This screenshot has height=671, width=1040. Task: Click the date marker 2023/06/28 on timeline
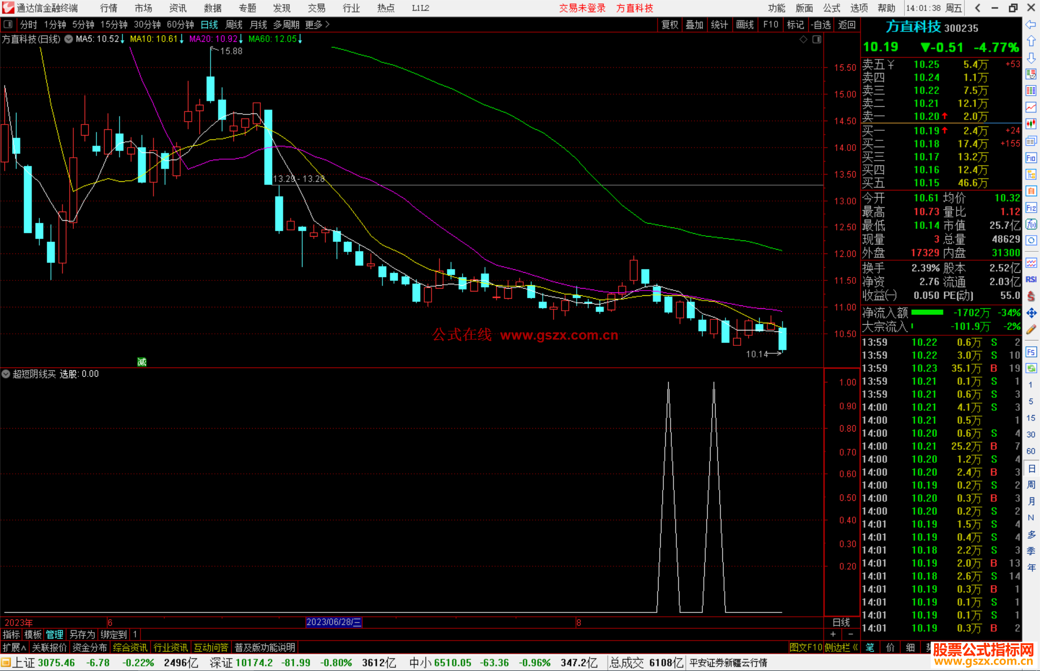point(334,622)
